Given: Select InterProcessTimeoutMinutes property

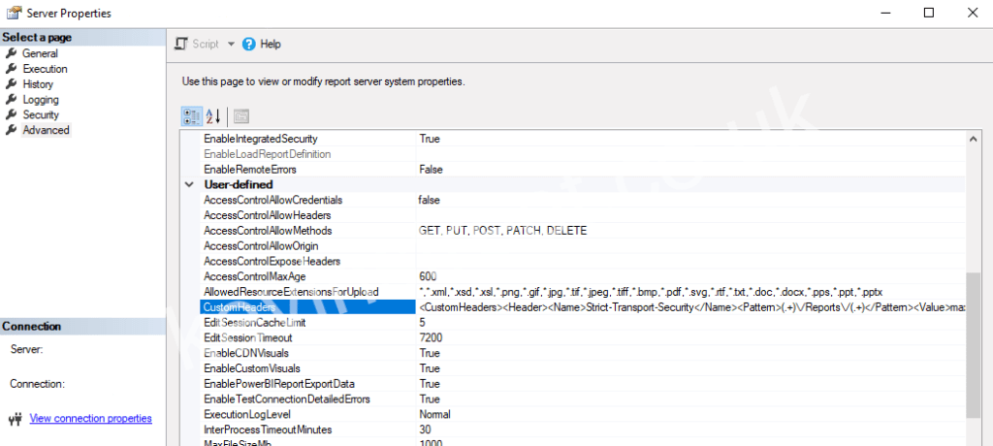Looking at the screenshot, I should pos(268,430).
